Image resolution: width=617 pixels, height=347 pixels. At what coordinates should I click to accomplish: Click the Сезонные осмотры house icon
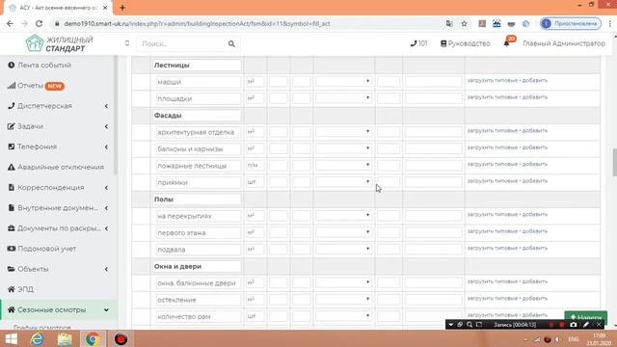[x=11, y=310]
